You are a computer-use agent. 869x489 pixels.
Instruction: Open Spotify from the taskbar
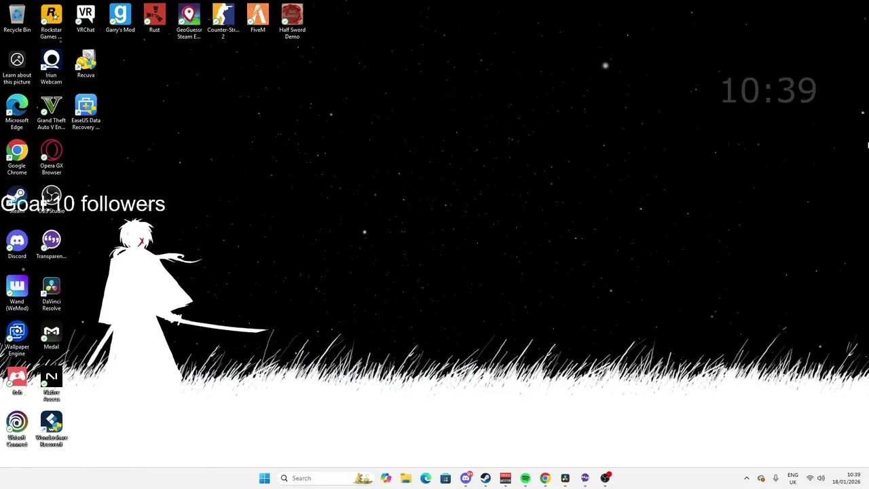[x=525, y=478]
